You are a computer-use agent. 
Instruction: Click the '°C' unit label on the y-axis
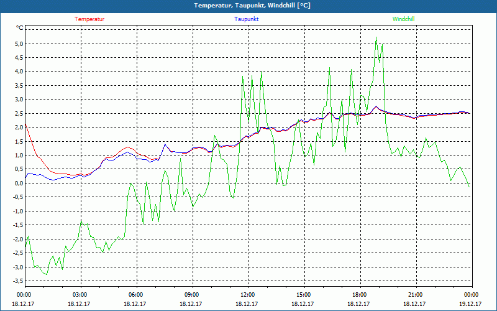[20, 28]
